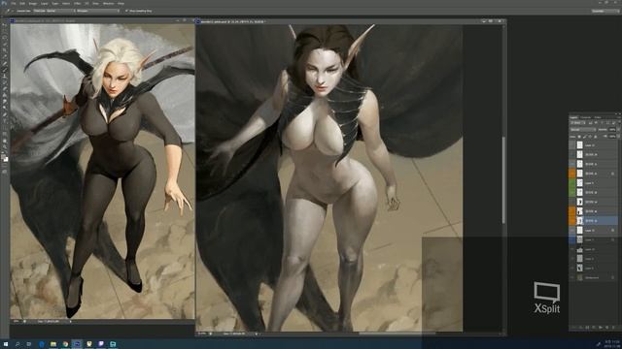The height and width of the screenshot is (349, 622).
Task: Open File Explorer from the taskbar
Action: coord(52,344)
